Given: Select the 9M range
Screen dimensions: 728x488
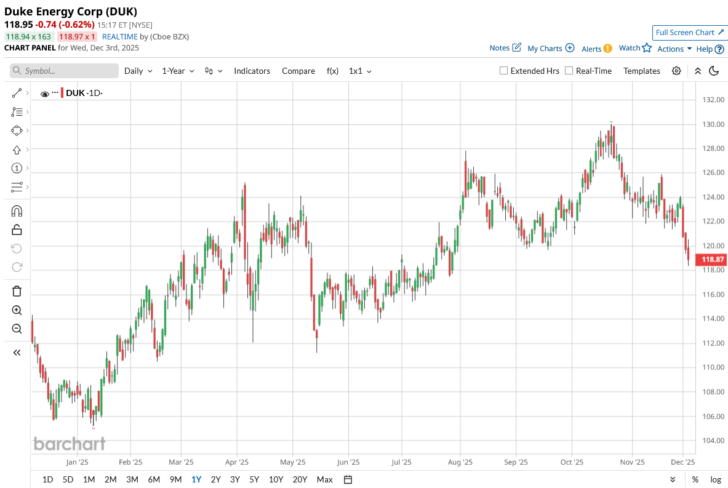Looking at the screenshot, I should pyautogui.click(x=175, y=479).
